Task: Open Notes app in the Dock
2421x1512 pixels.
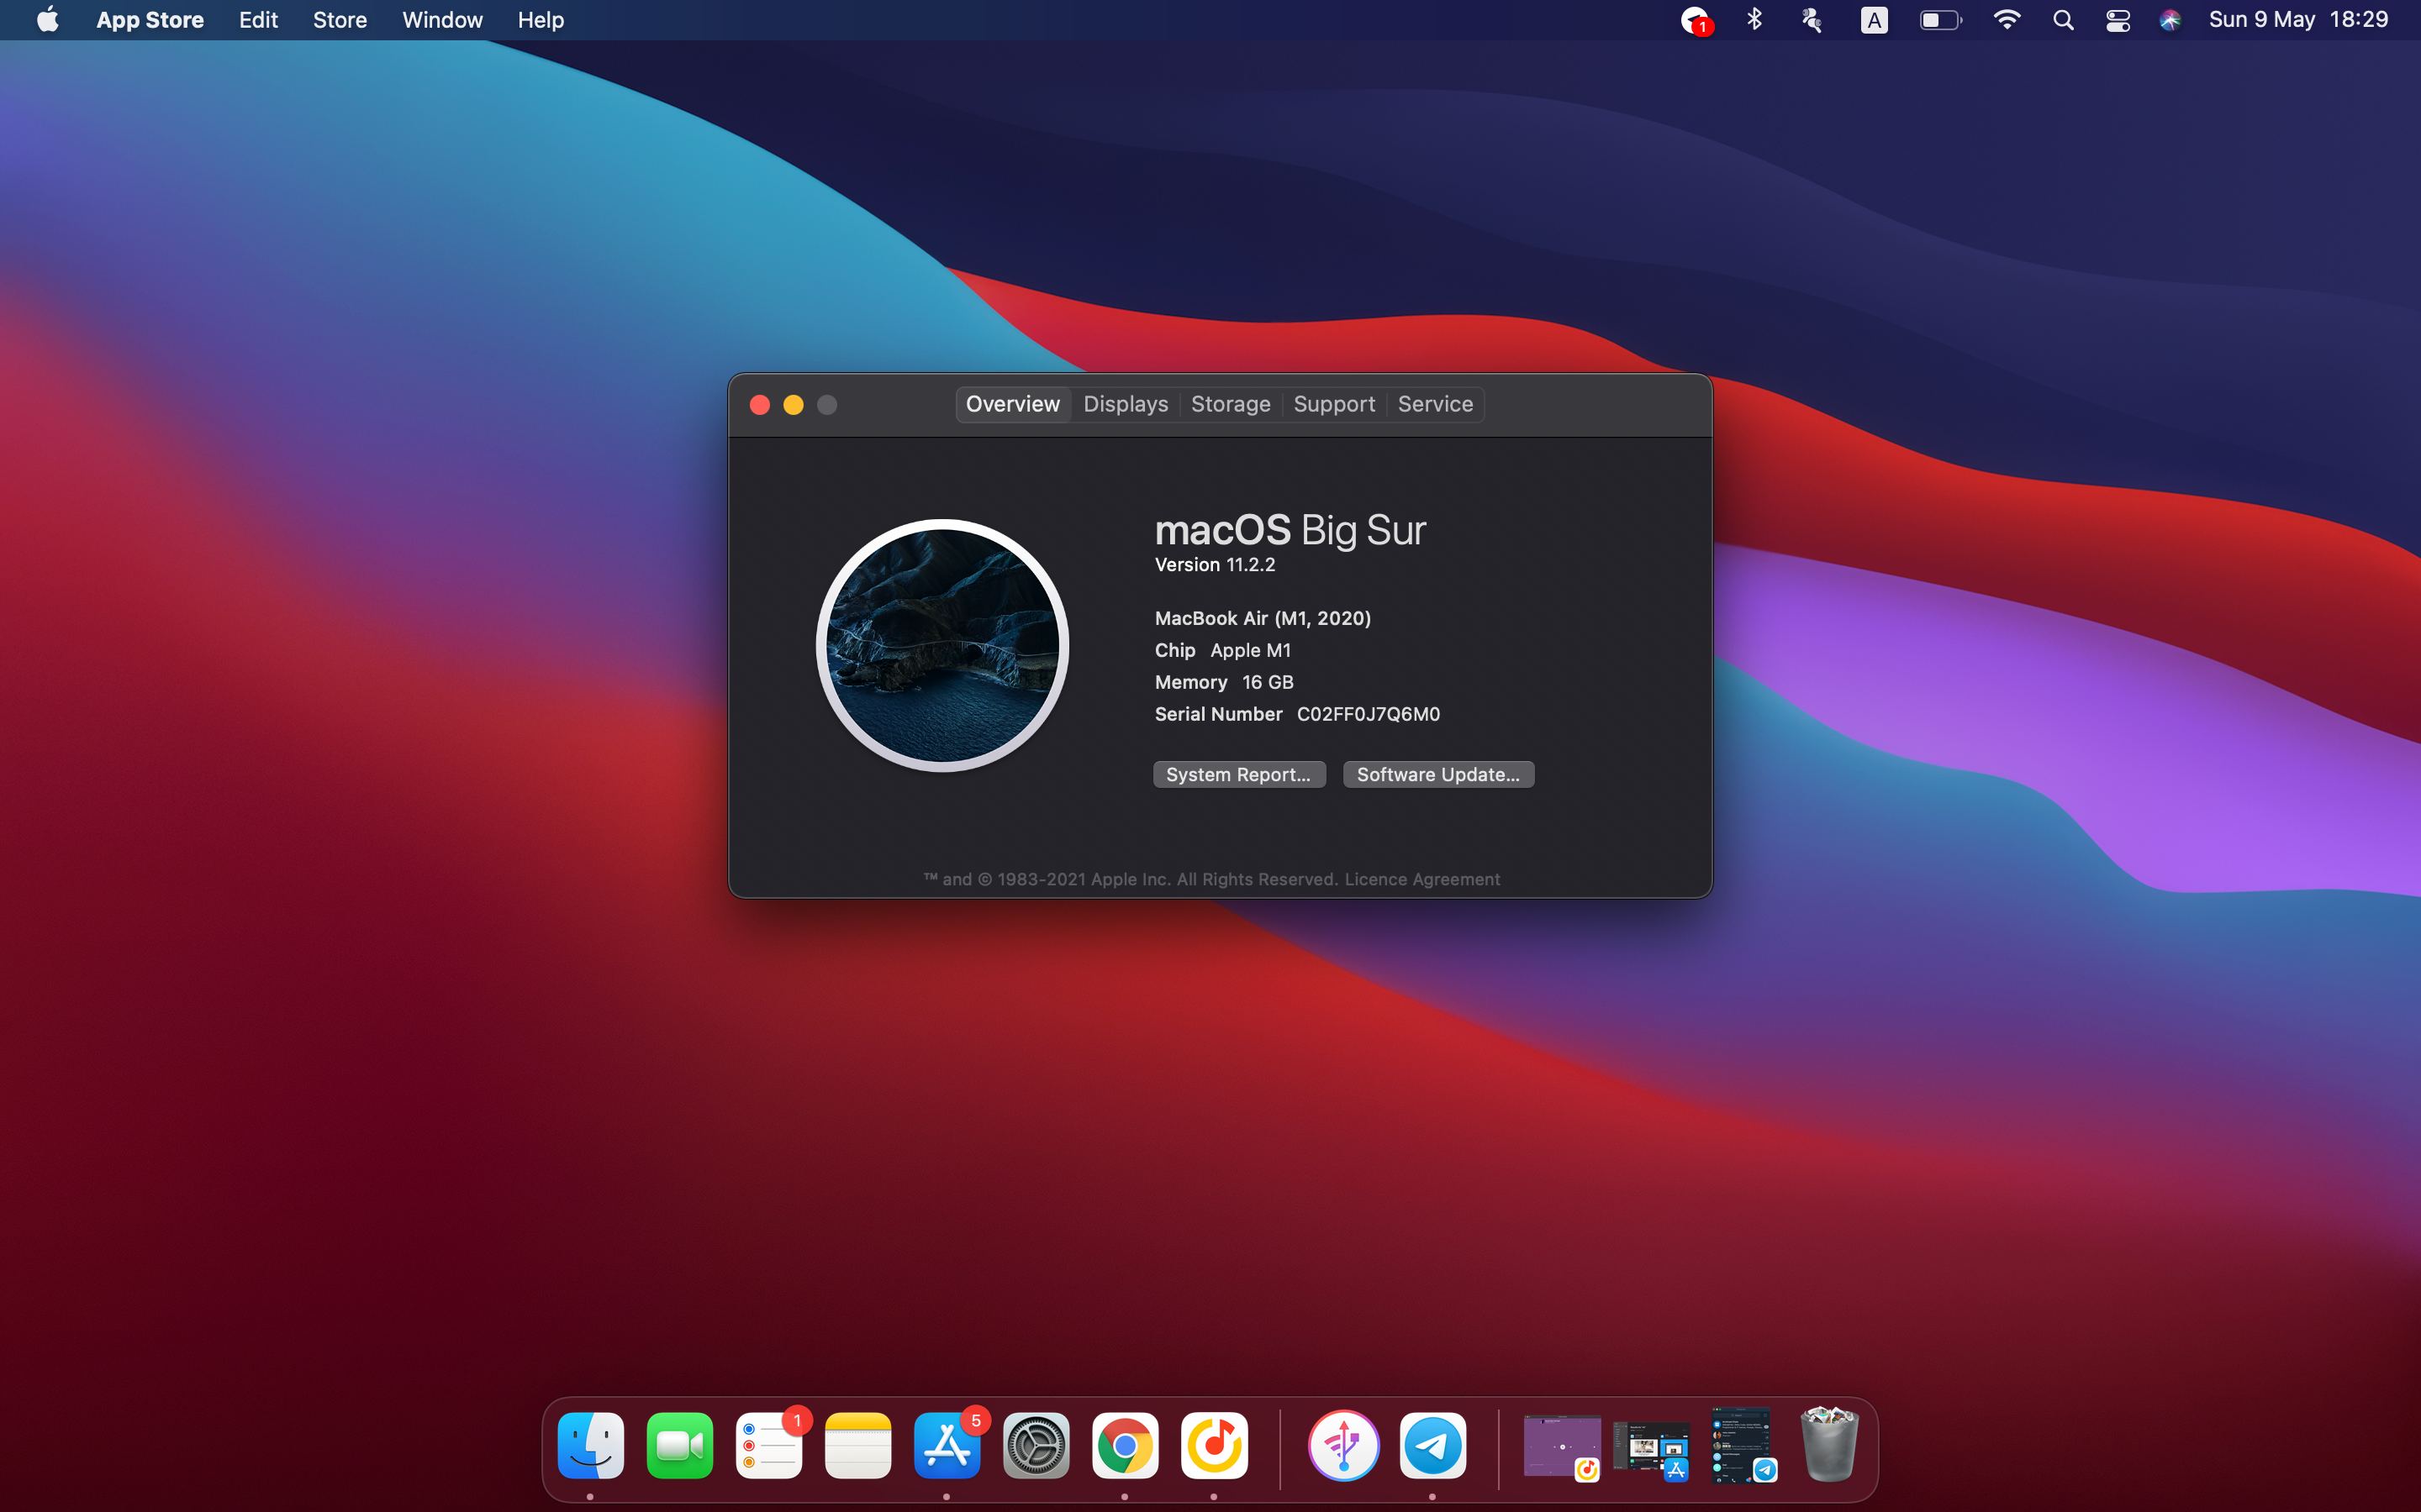Action: 857,1445
